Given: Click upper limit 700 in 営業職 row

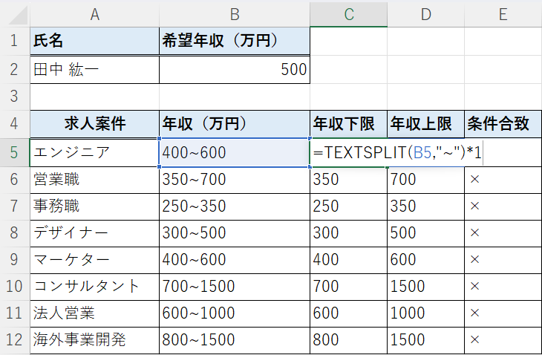Looking at the screenshot, I should 426,180.
